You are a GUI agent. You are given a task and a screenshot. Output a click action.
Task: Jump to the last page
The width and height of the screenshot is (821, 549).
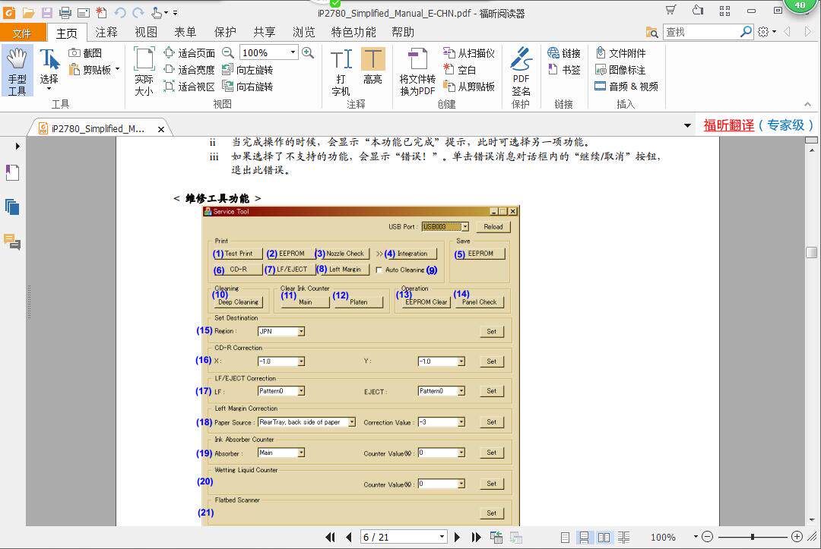click(476, 537)
